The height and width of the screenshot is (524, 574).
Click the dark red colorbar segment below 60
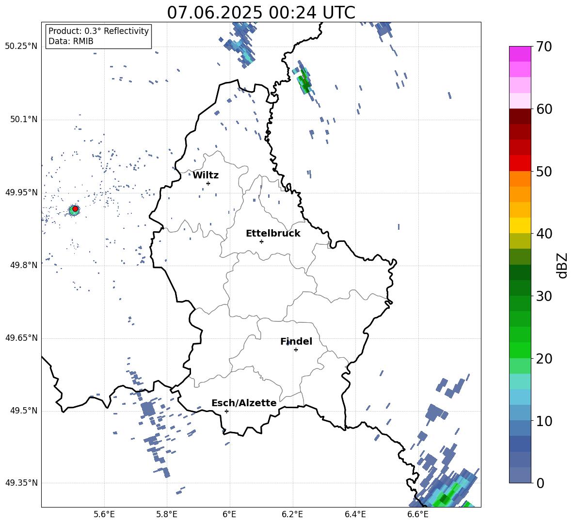coord(520,116)
